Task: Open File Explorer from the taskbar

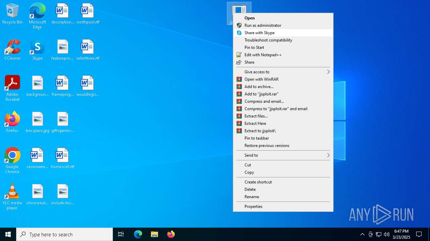Action: (x=155, y=234)
